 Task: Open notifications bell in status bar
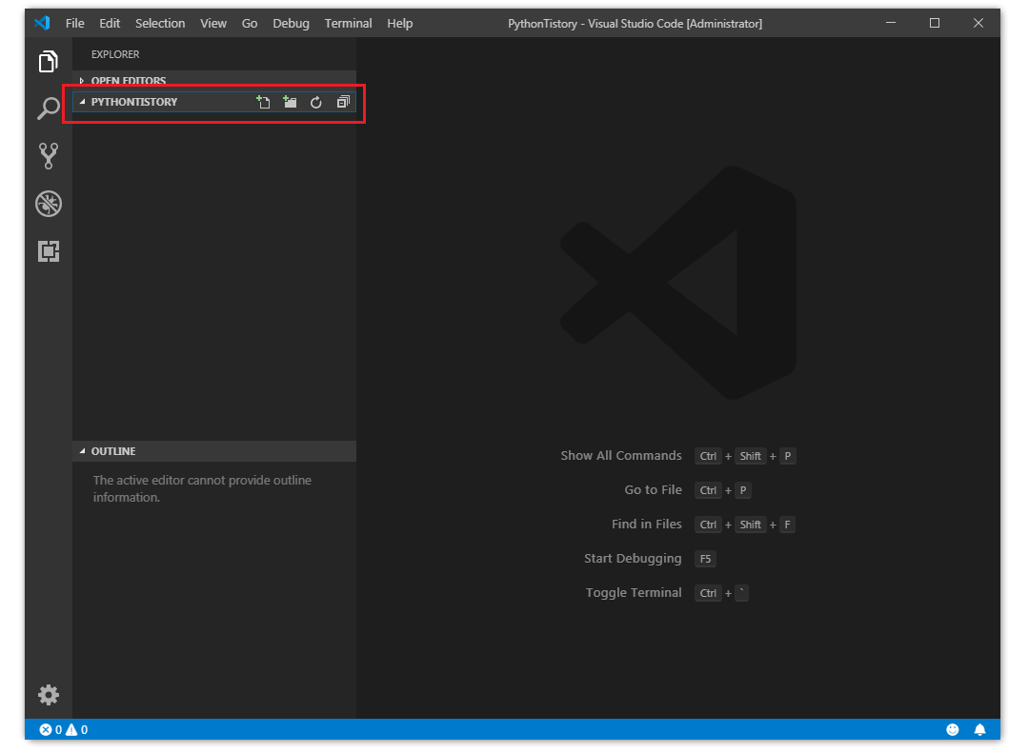(x=979, y=729)
